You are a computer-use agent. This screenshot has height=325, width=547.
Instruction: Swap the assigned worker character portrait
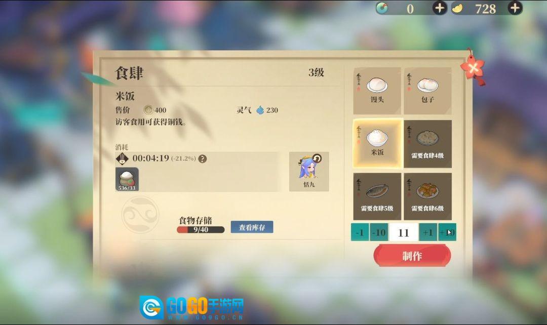tap(309, 172)
